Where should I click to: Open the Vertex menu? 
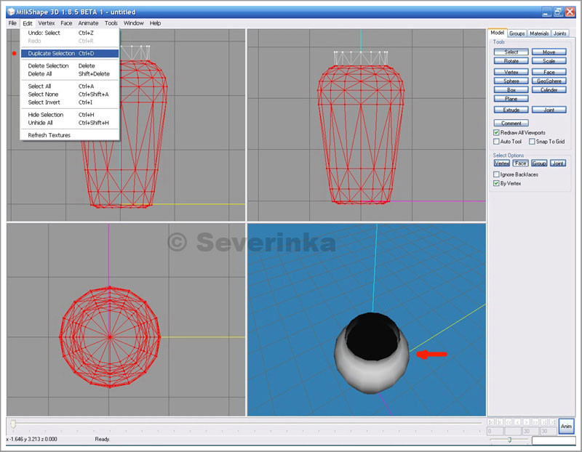pyautogui.click(x=47, y=23)
